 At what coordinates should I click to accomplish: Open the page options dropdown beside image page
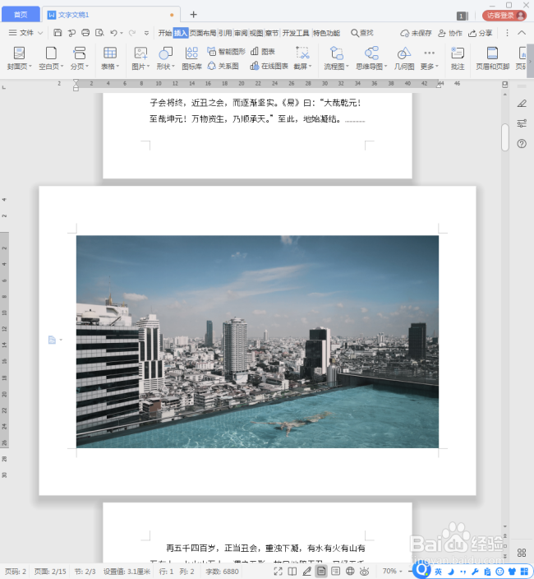61,340
